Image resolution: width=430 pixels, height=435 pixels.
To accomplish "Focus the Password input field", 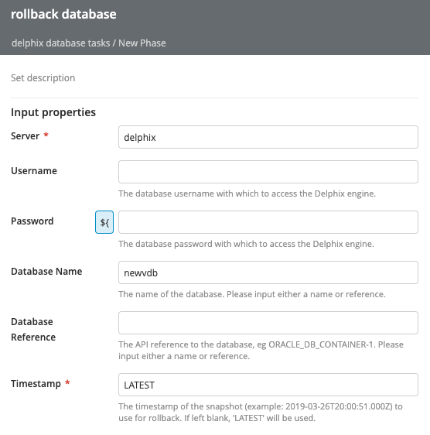I will 268,222.
